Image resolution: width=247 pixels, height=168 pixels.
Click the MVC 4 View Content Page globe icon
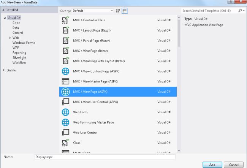point(65,71)
